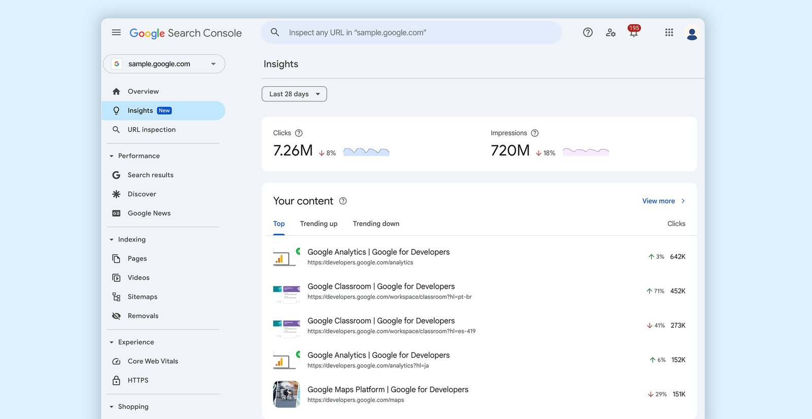This screenshot has height=419, width=812.
Task: Click the New badge beside Insights
Action: pyautogui.click(x=164, y=111)
